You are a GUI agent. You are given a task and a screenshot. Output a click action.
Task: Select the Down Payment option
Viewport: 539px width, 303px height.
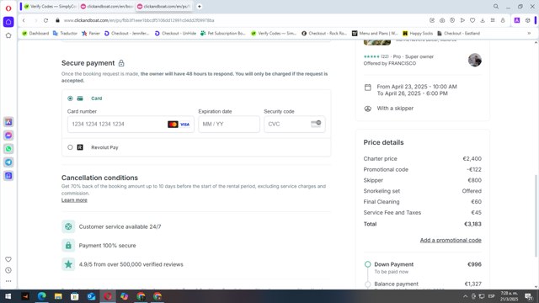[x=367, y=264]
